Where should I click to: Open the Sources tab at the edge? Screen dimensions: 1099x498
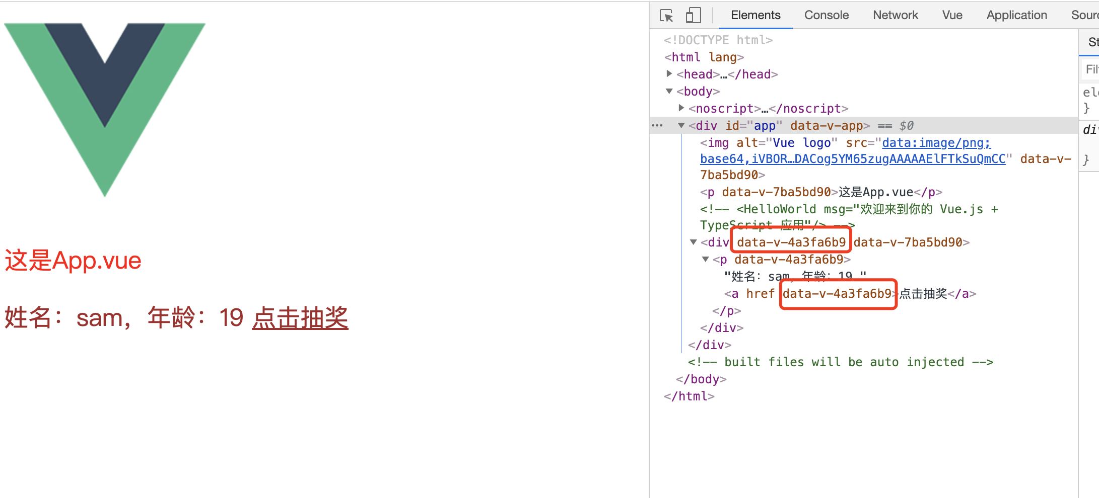(x=1084, y=15)
